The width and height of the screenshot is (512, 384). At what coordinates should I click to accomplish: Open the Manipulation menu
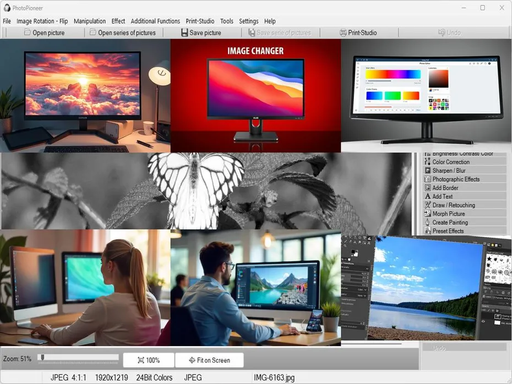click(89, 21)
